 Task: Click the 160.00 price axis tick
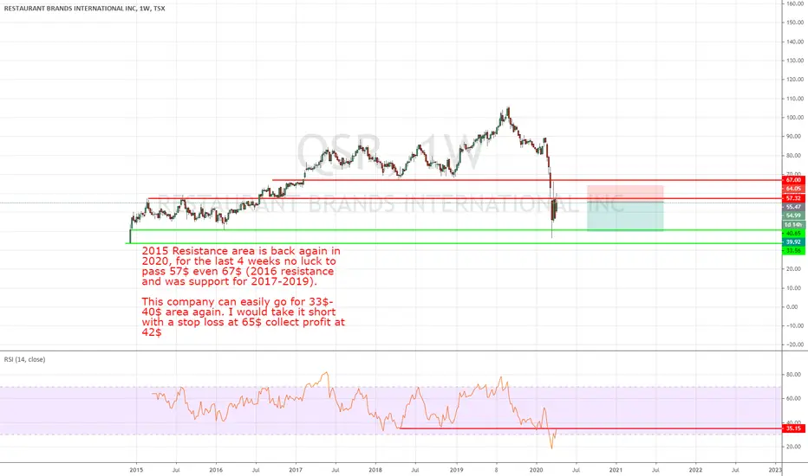click(795, 3)
